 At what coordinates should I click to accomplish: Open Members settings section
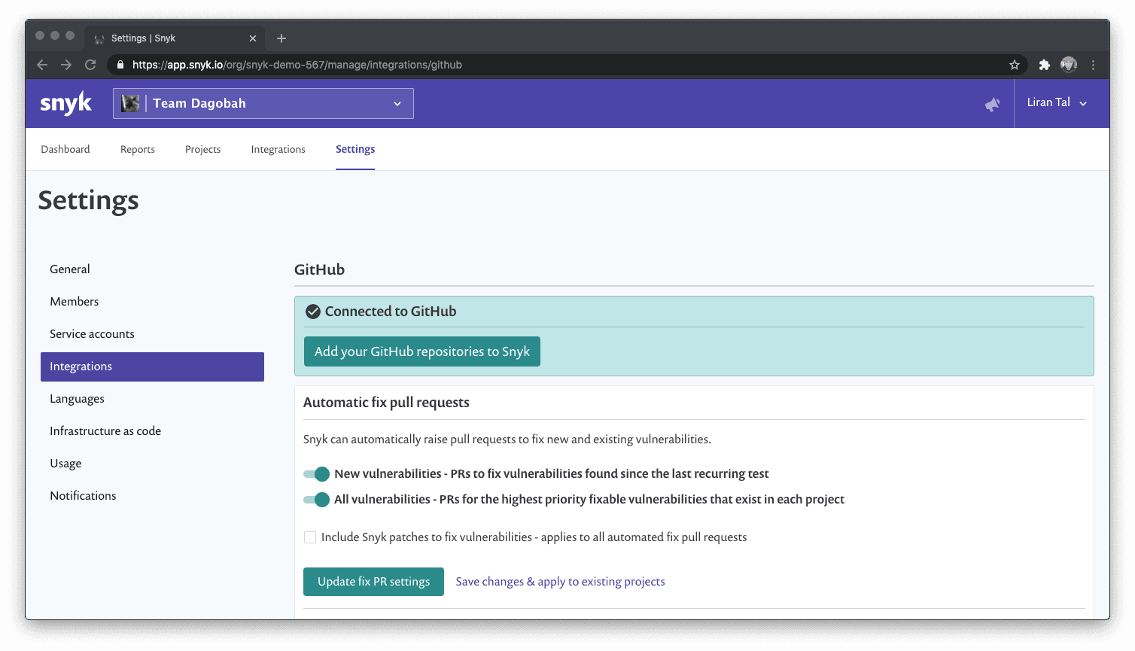click(x=152, y=302)
